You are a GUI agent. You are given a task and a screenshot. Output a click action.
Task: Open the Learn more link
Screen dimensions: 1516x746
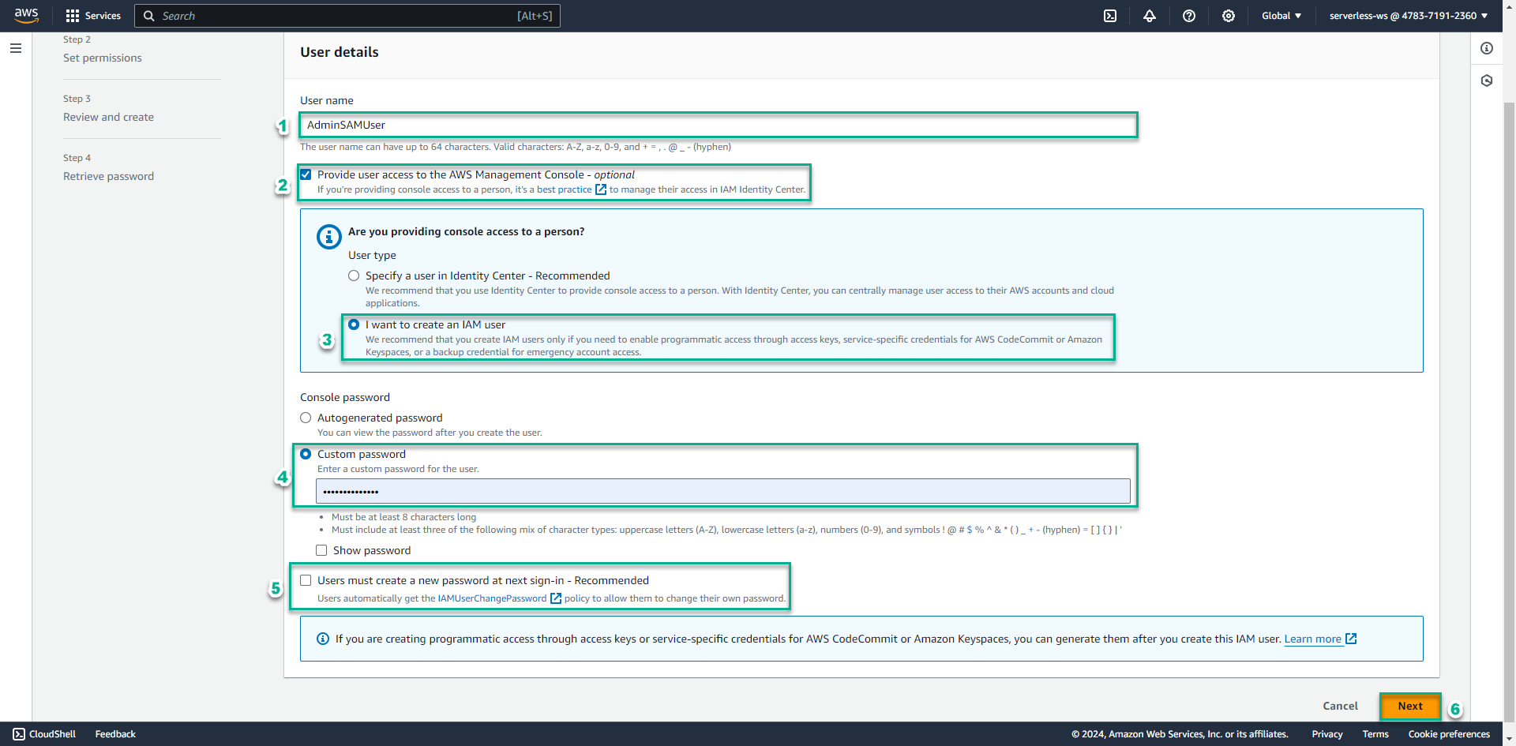(x=1312, y=639)
